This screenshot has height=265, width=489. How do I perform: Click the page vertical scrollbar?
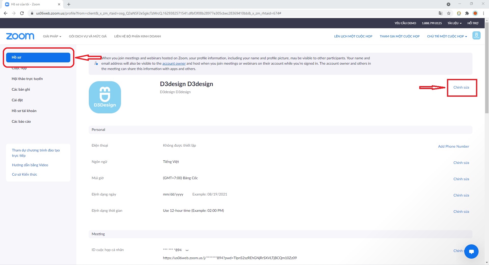click(487, 67)
